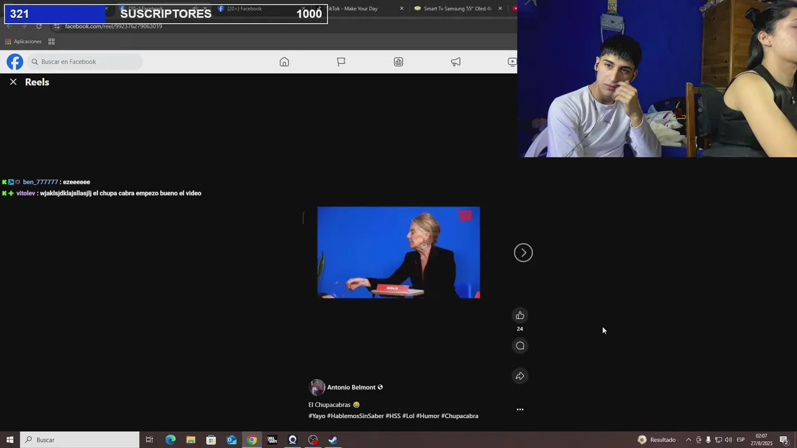
Task: Open the volume control tray icon
Action: tap(728, 440)
